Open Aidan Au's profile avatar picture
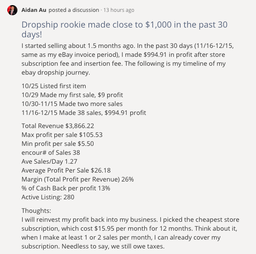The width and height of the screenshot is (256, 254). click(x=12, y=10)
